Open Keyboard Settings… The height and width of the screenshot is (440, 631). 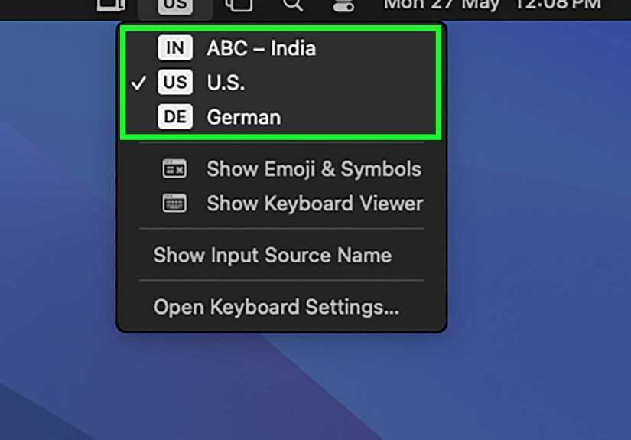click(281, 307)
